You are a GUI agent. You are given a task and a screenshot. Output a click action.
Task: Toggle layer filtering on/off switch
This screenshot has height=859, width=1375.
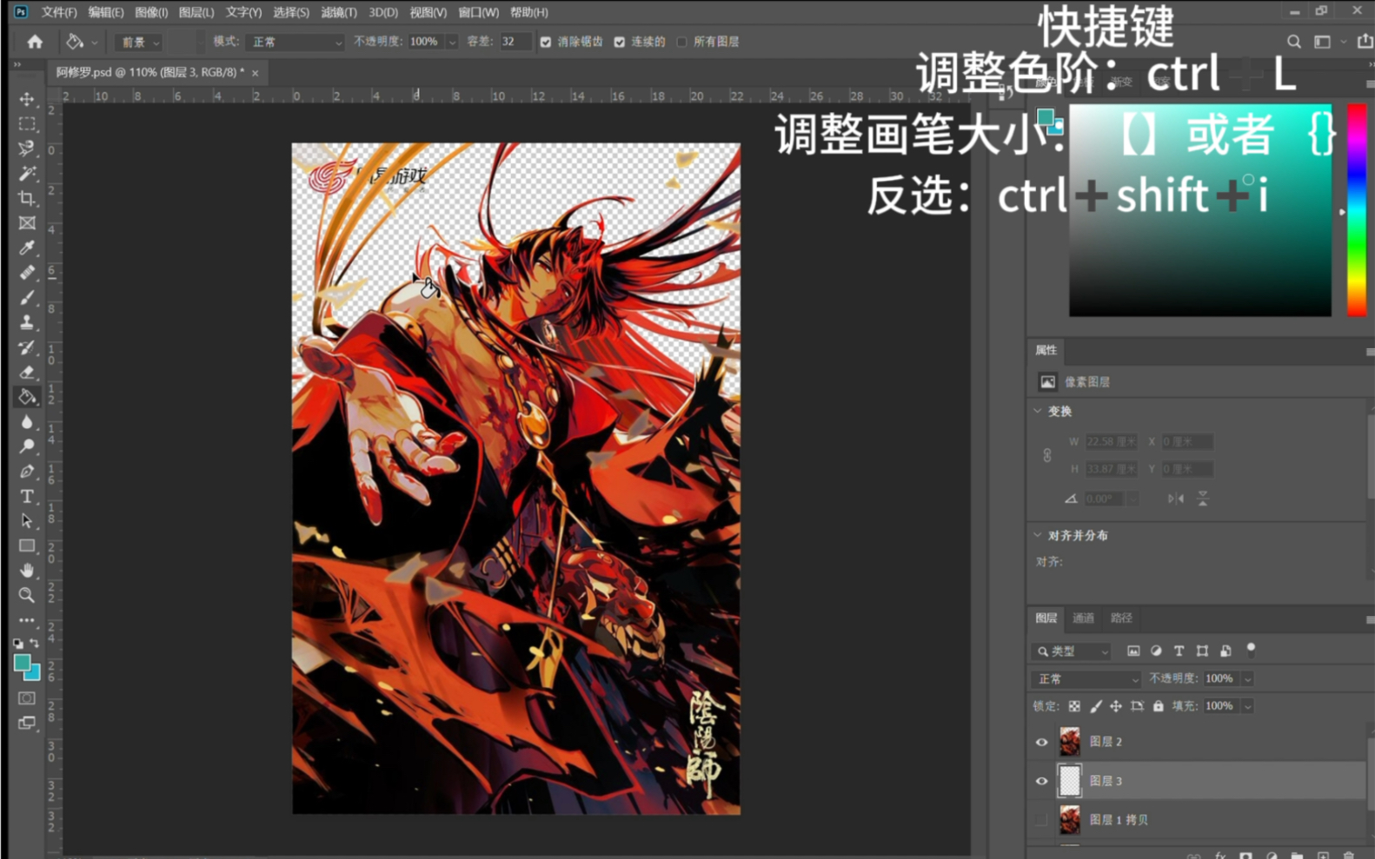(1251, 649)
